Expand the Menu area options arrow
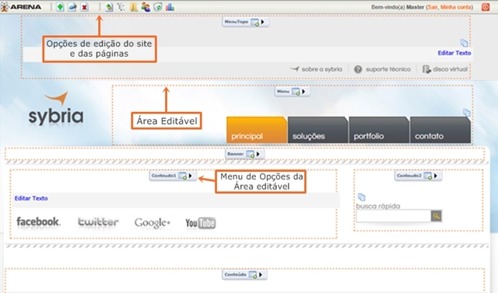 (x=303, y=92)
